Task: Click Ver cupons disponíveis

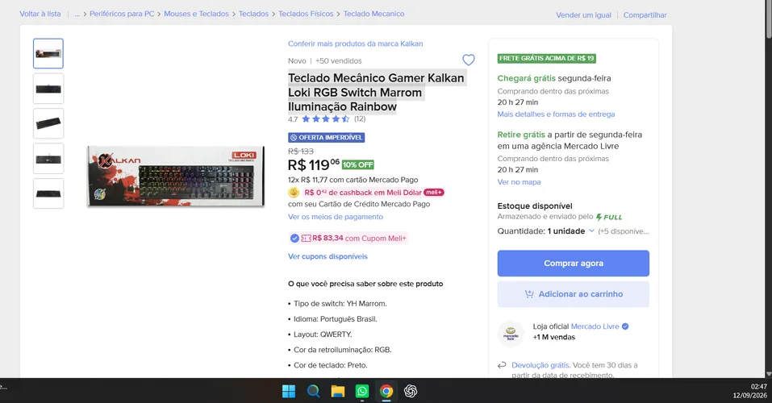Action: point(328,256)
